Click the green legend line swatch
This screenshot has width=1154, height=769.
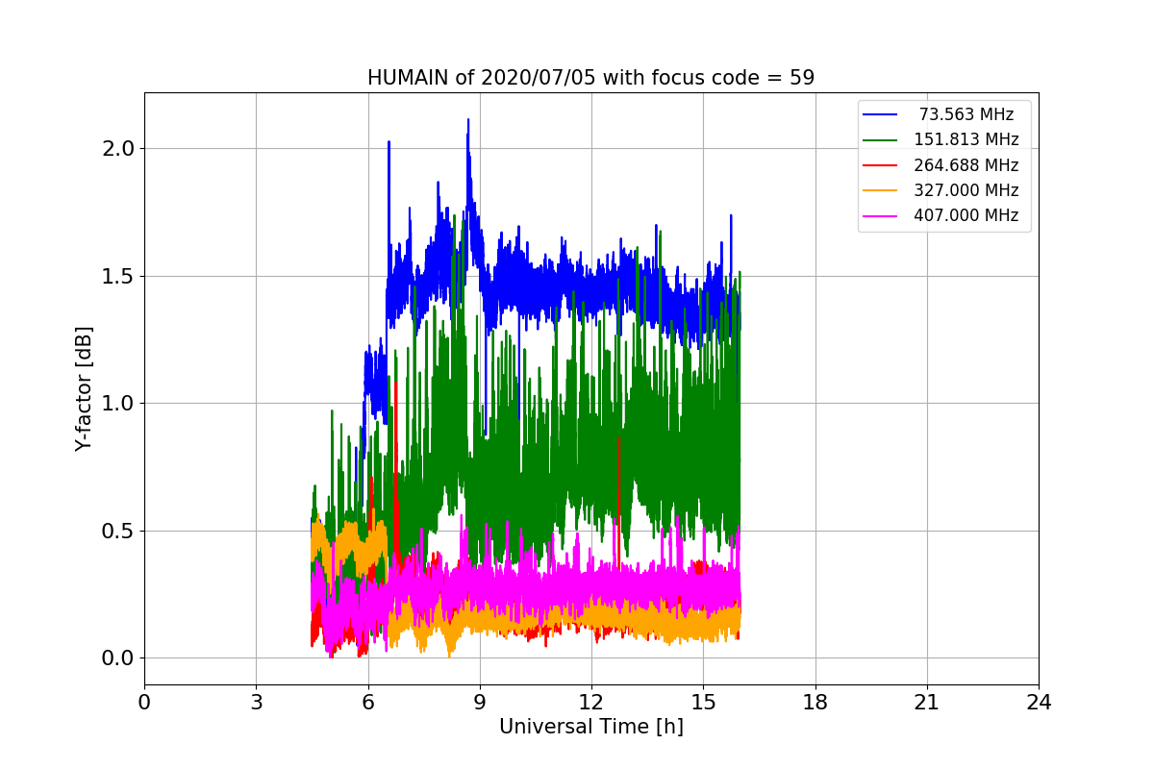[880, 140]
